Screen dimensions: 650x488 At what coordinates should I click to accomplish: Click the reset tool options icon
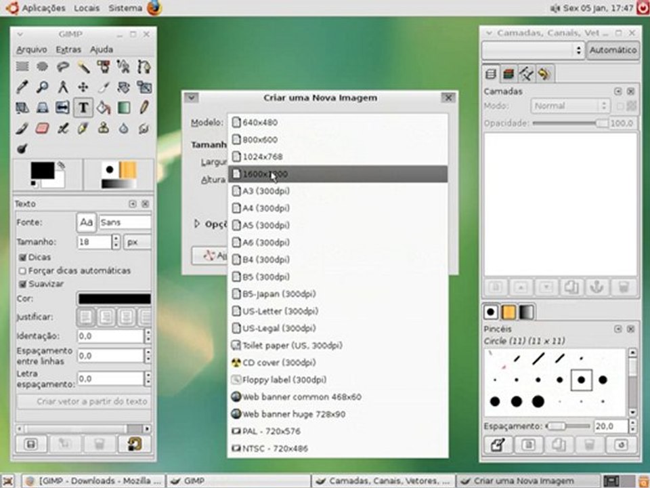(x=135, y=445)
